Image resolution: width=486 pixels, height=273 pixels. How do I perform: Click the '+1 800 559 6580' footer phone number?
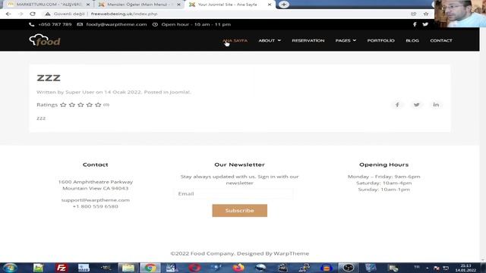[96, 206]
